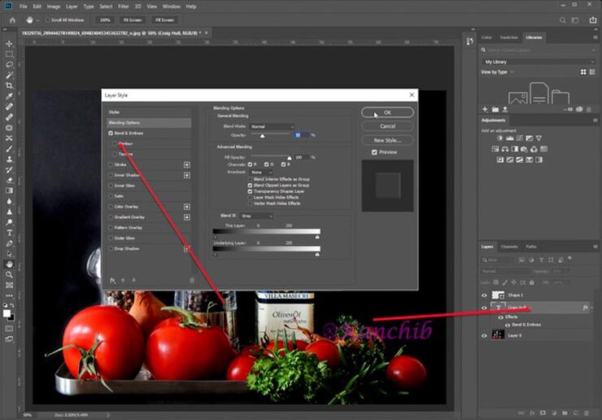The width and height of the screenshot is (602, 420).
Task: Hide the Shape 1 layer
Action: click(484, 295)
